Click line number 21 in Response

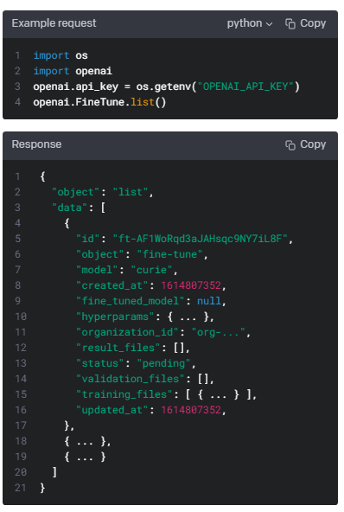pos(21,488)
